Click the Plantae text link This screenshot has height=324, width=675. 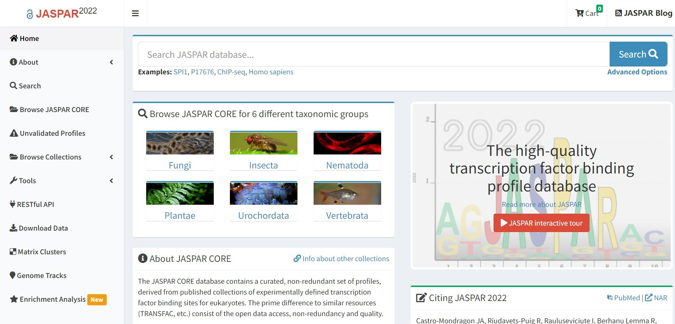click(x=180, y=216)
